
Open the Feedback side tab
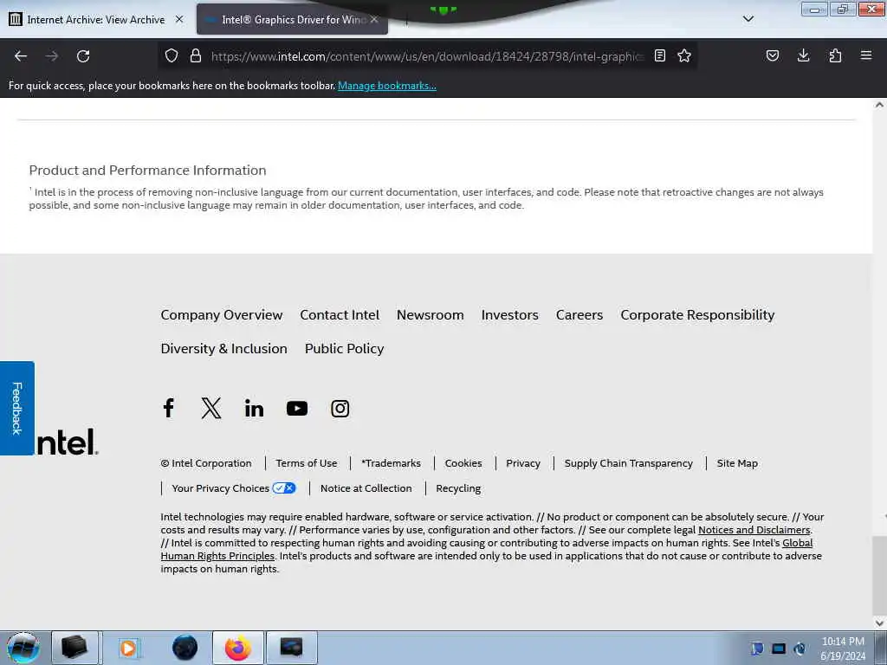coord(17,409)
